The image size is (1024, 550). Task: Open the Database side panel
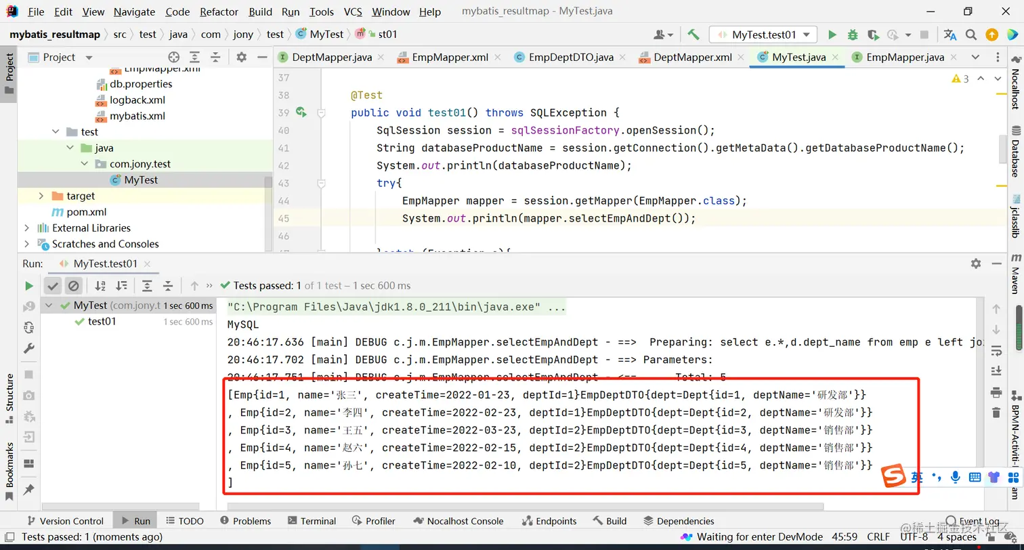click(x=1016, y=151)
